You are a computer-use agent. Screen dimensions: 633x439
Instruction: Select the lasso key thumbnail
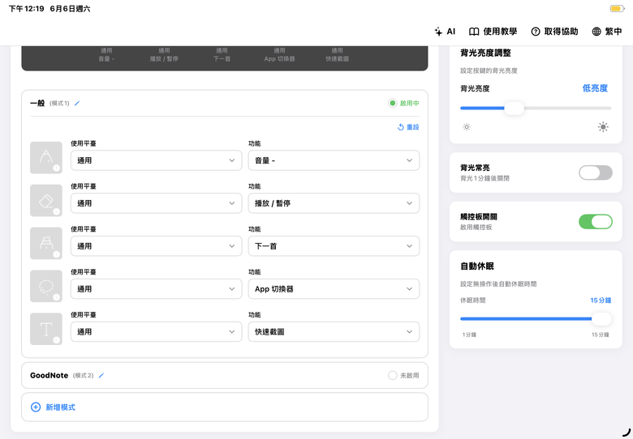click(x=46, y=286)
